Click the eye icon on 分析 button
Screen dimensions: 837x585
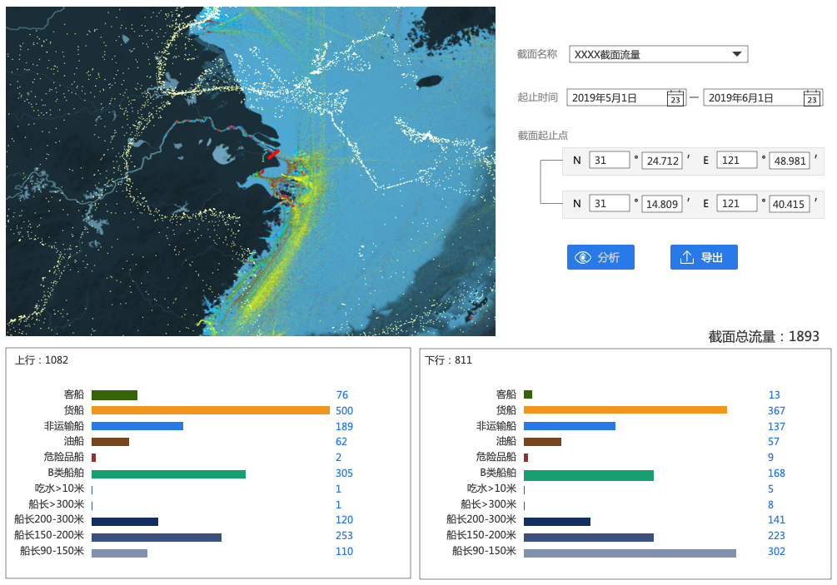pyautogui.click(x=583, y=258)
